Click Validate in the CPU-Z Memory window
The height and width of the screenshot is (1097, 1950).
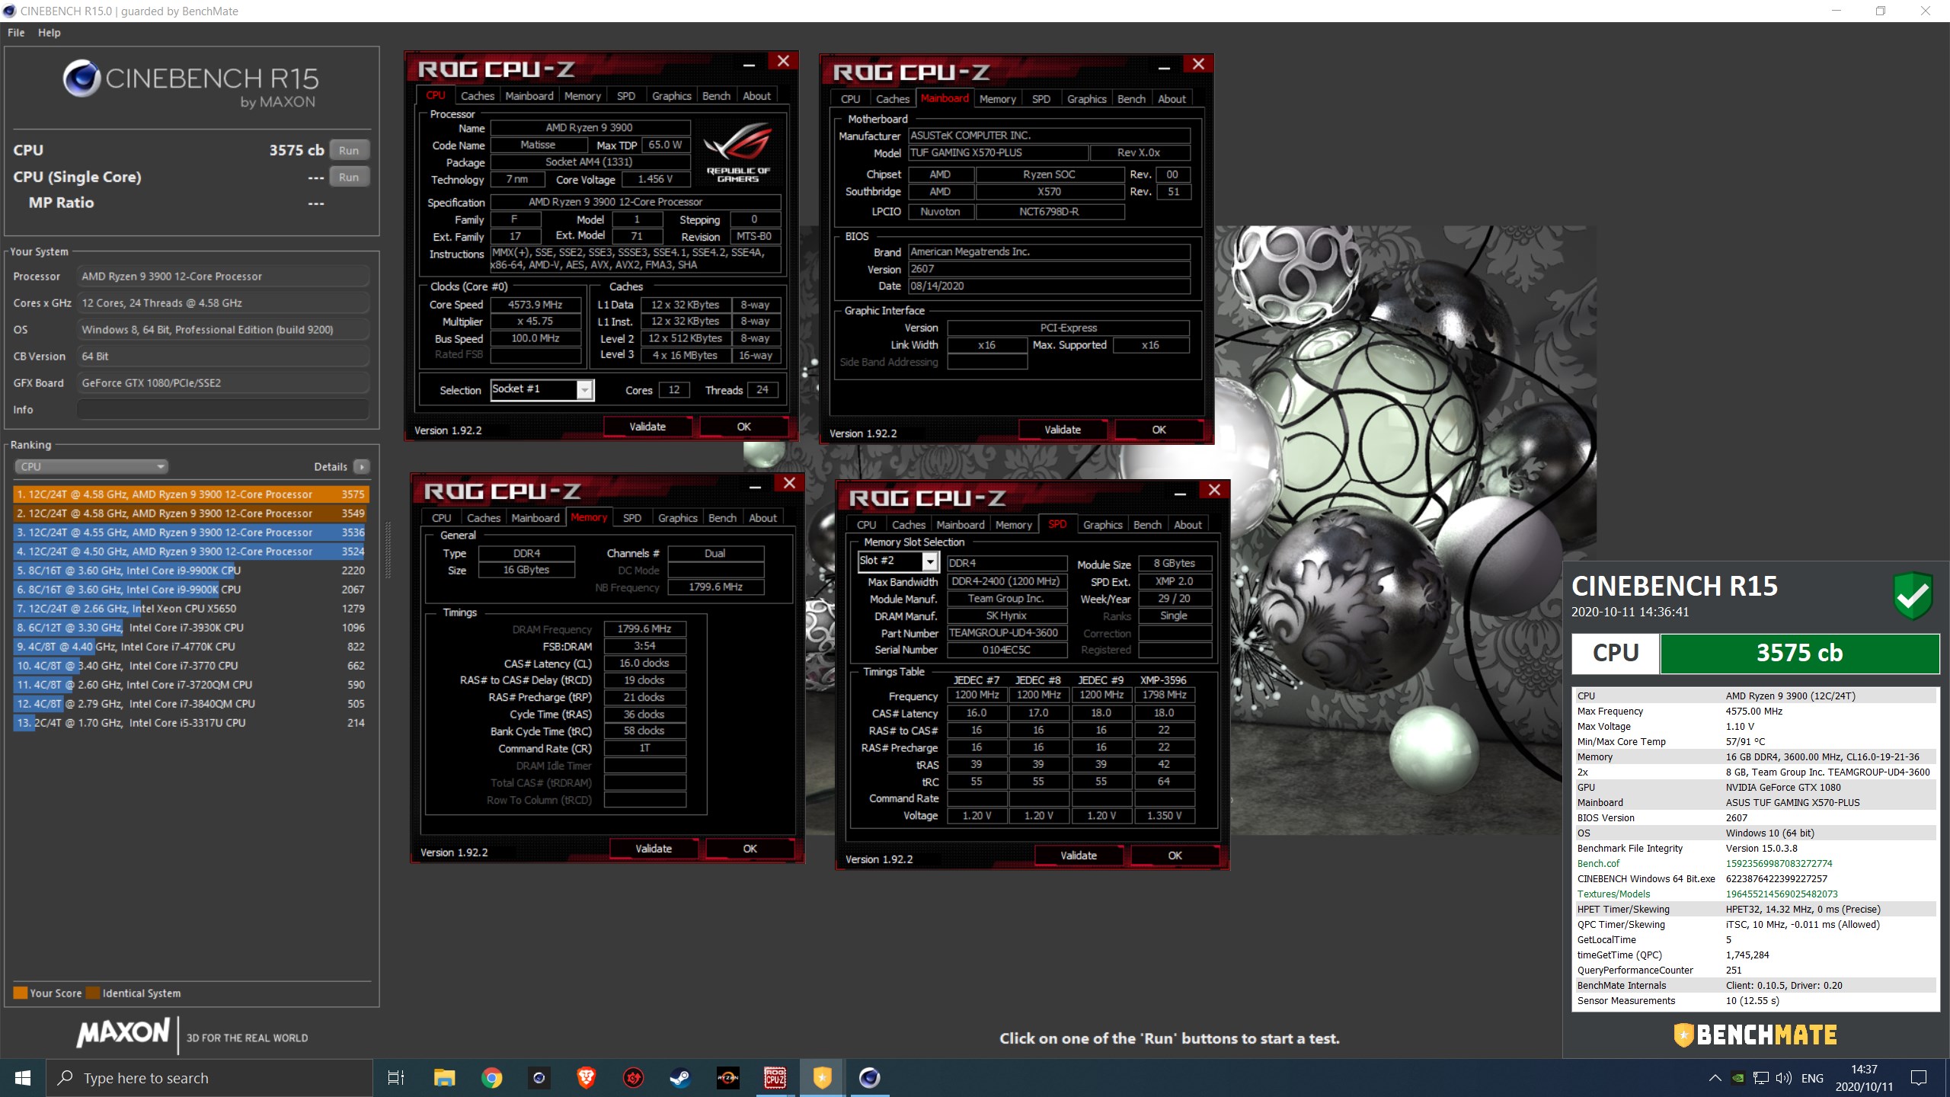[x=654, y=849]
